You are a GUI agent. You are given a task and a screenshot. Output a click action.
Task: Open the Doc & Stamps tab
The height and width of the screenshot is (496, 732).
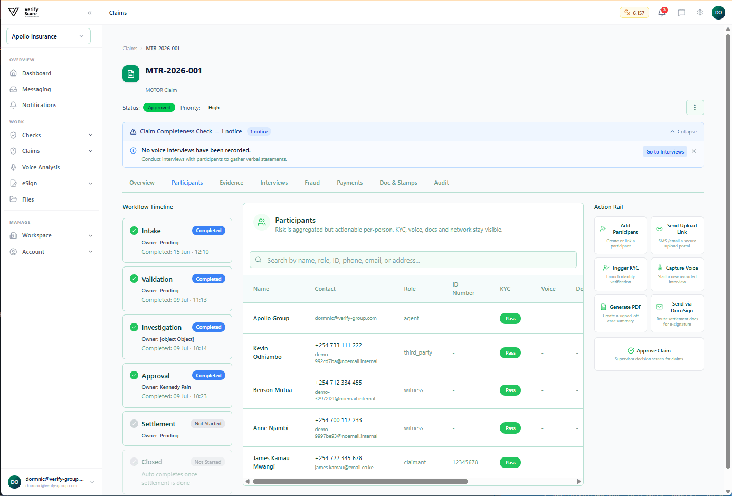[x=398, y=183]
